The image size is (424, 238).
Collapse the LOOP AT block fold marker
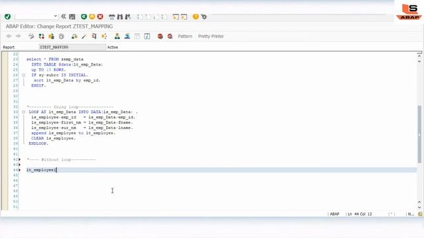[24, 112]
